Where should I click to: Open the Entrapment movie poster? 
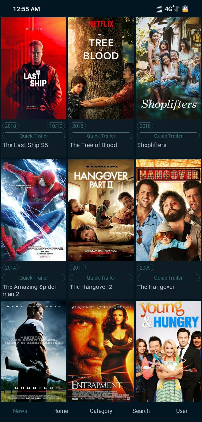pos(101,351)
